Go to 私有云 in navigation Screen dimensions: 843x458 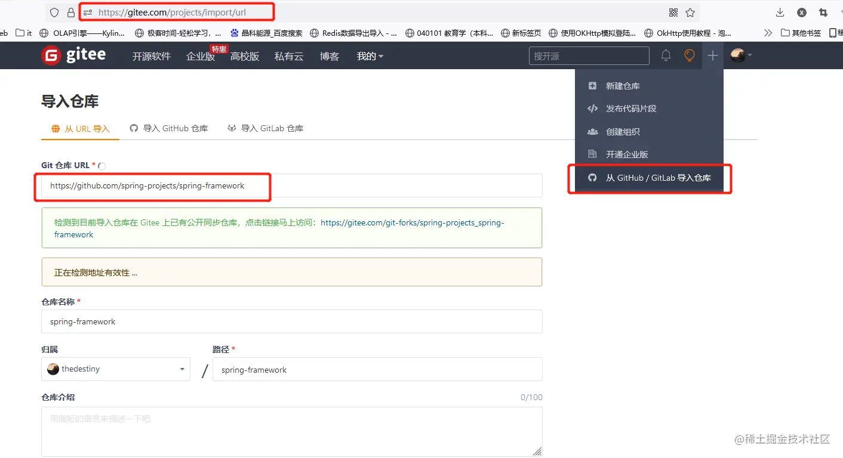pos(289,56)
